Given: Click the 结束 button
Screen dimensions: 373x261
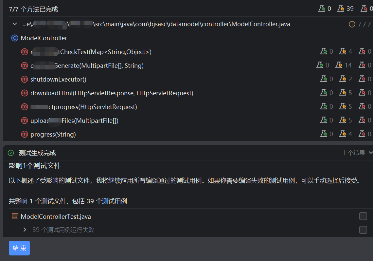Looking at the screenshot, I should point(19,248).
